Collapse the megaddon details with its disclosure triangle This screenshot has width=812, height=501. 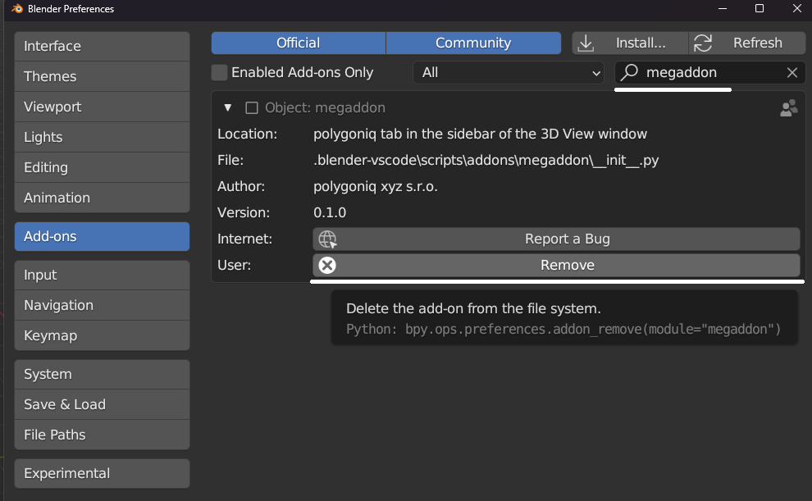[x=227, y=107]
